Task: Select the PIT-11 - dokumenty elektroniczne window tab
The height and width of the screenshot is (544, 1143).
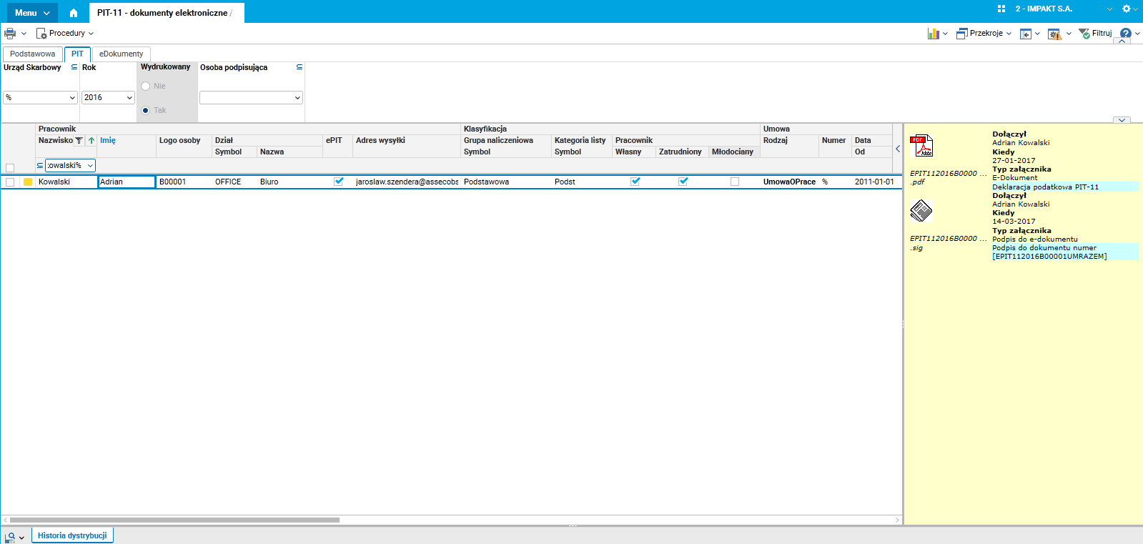Action: click(166, 13)
